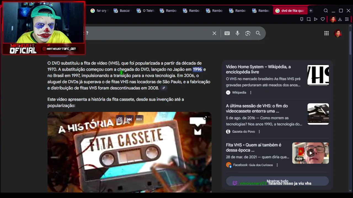Start a voice search with the microphone
This screenshot has height=198, width=353.
point(237,33)
